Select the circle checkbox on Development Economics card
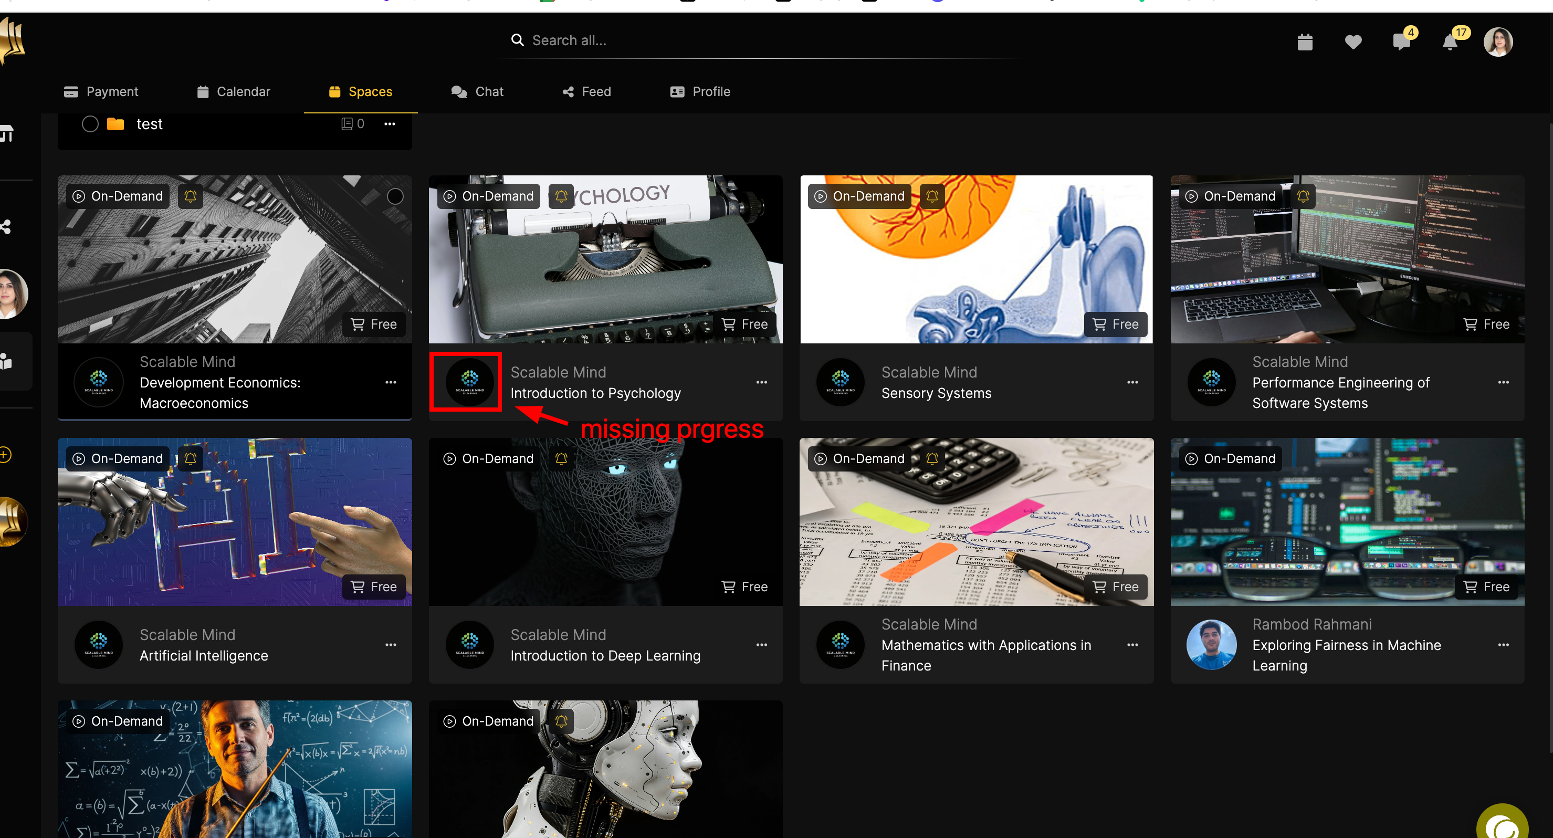 coord(395,196)
